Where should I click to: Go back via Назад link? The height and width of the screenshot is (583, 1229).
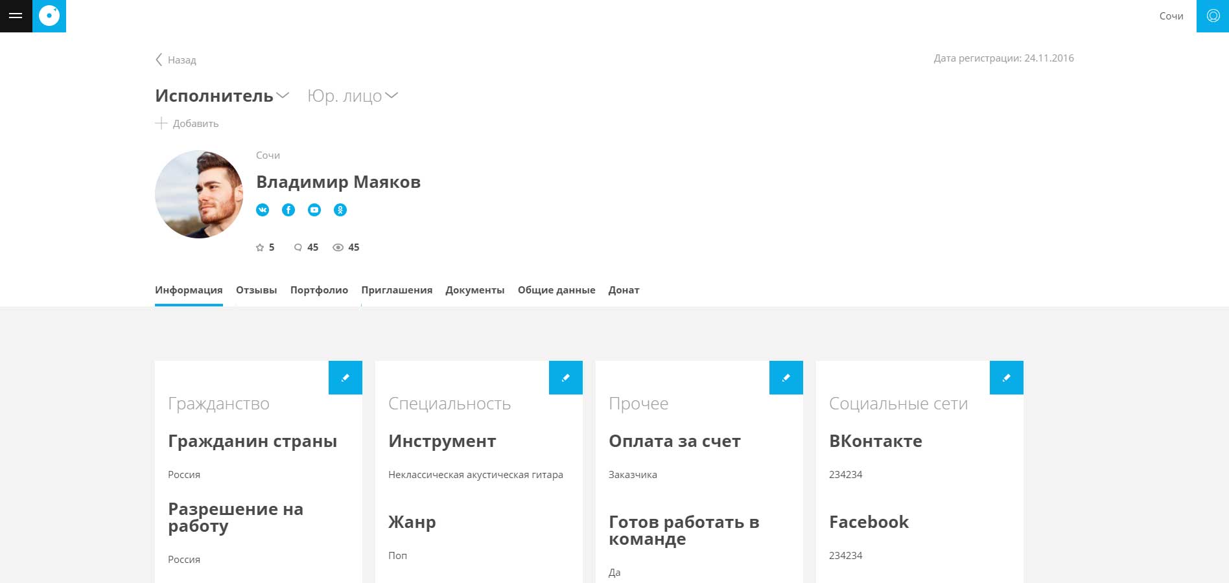click(176, 60)
